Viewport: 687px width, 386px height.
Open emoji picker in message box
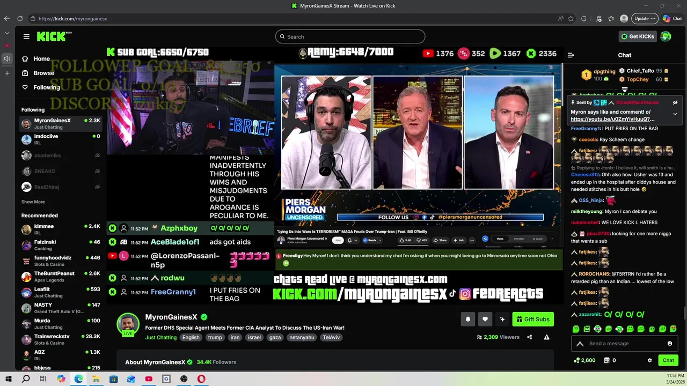670,344
